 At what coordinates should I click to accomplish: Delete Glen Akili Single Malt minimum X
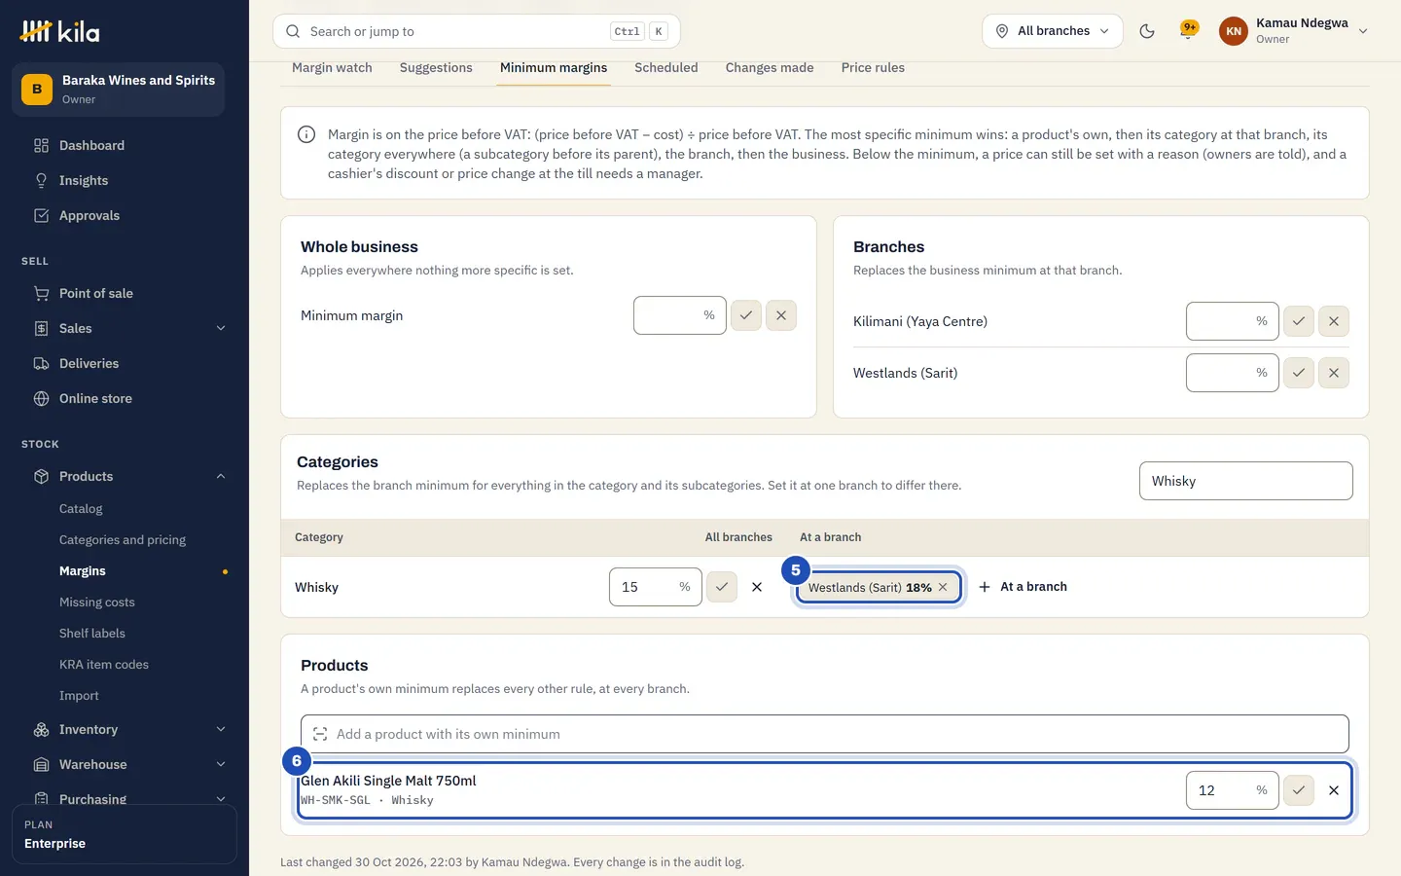1334,790
